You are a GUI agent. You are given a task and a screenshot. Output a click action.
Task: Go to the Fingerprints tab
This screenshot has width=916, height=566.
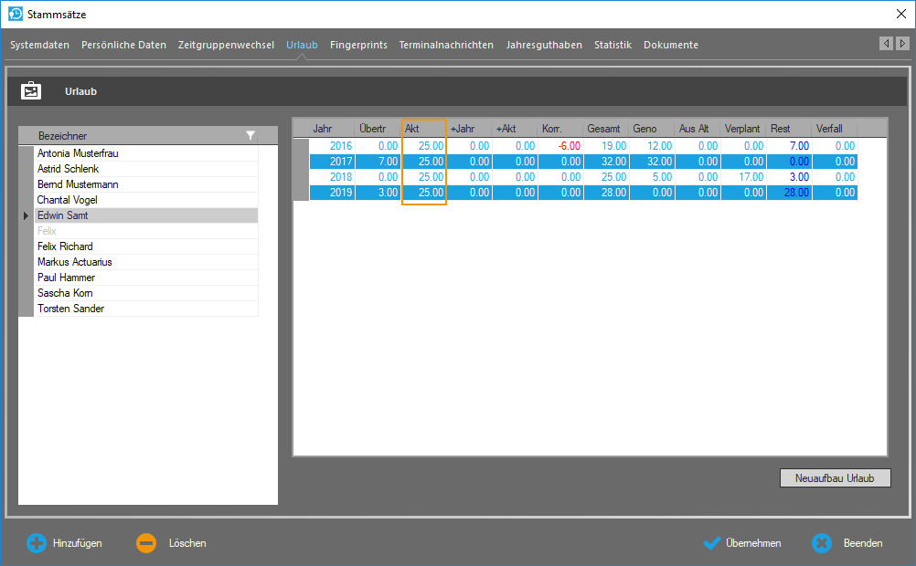point(358,45)
